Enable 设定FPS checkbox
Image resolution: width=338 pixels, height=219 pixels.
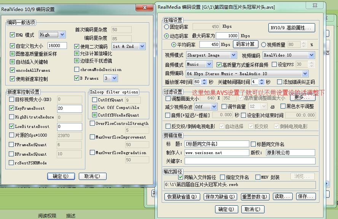(x=274, y=64)
